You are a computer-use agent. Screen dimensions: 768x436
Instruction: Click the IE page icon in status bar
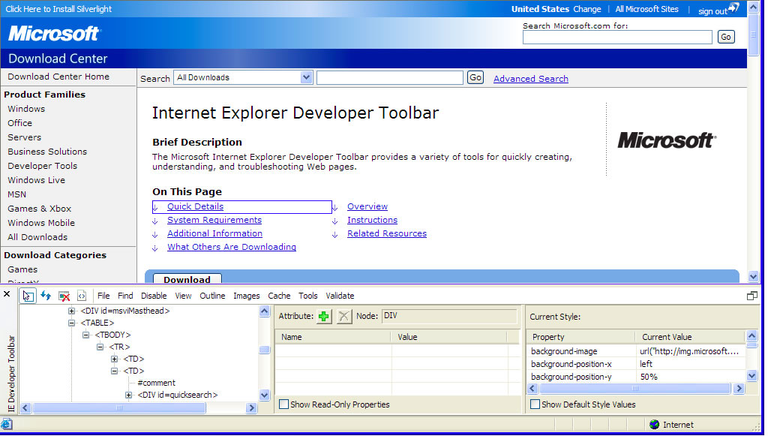pyautogui.click(x=6, y=424)
